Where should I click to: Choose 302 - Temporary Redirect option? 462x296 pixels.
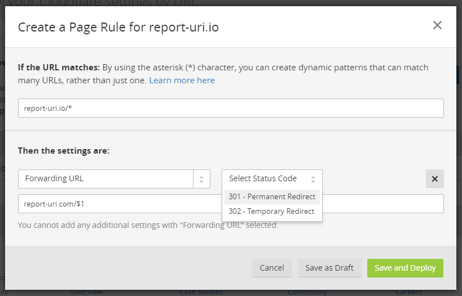[x=271, y=212]
